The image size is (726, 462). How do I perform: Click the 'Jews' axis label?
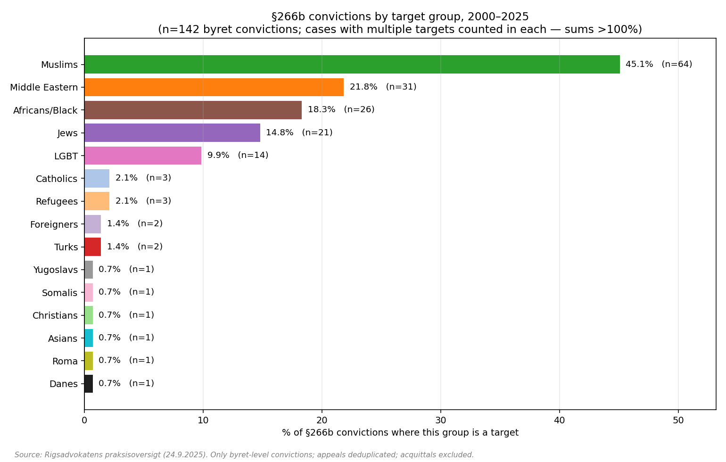(x=67, y=133)
